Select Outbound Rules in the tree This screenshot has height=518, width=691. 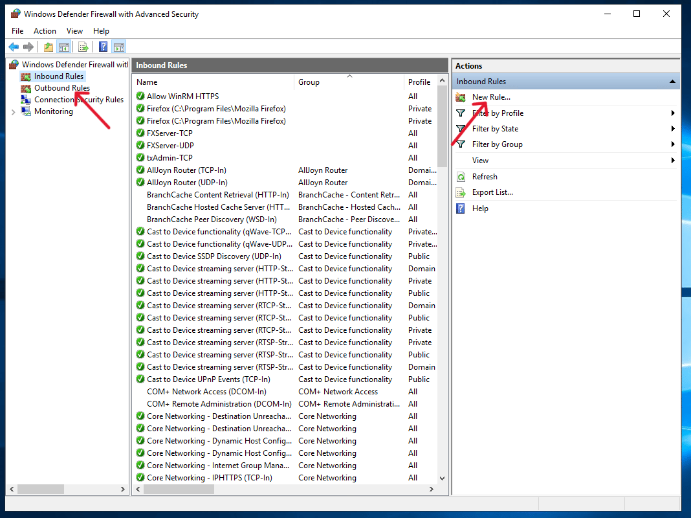[x=62, y=88]
